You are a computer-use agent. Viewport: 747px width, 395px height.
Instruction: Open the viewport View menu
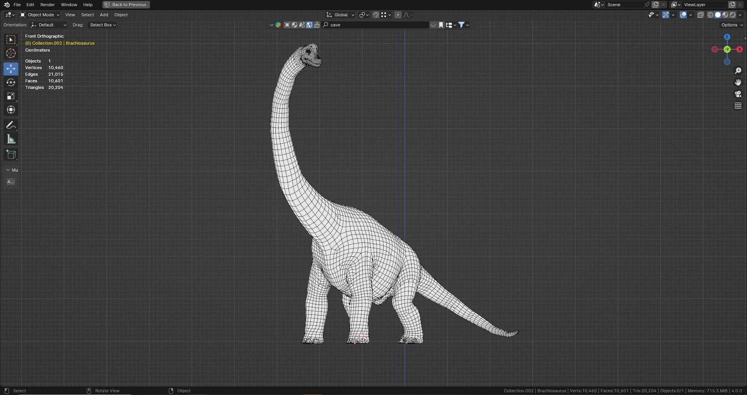[x=70, y=15]
